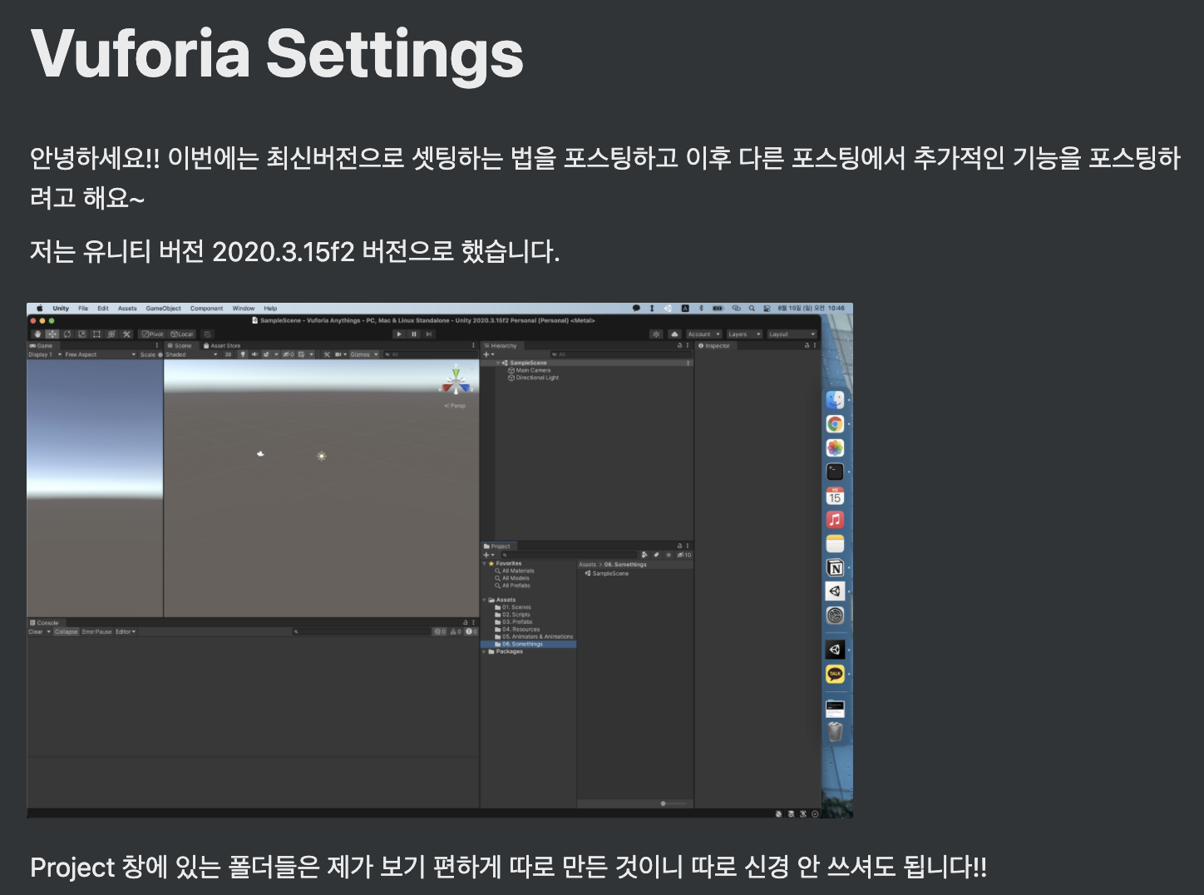Collapse the Assets folder tree
Viewport: 1204px width, 895px height.
[x=484, y=600]
